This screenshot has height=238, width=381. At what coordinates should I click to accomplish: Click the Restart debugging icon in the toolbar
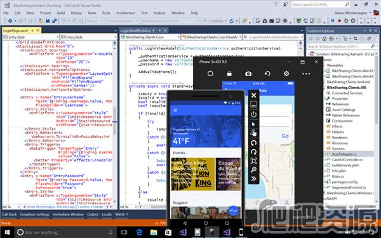[x=346, y=21]
